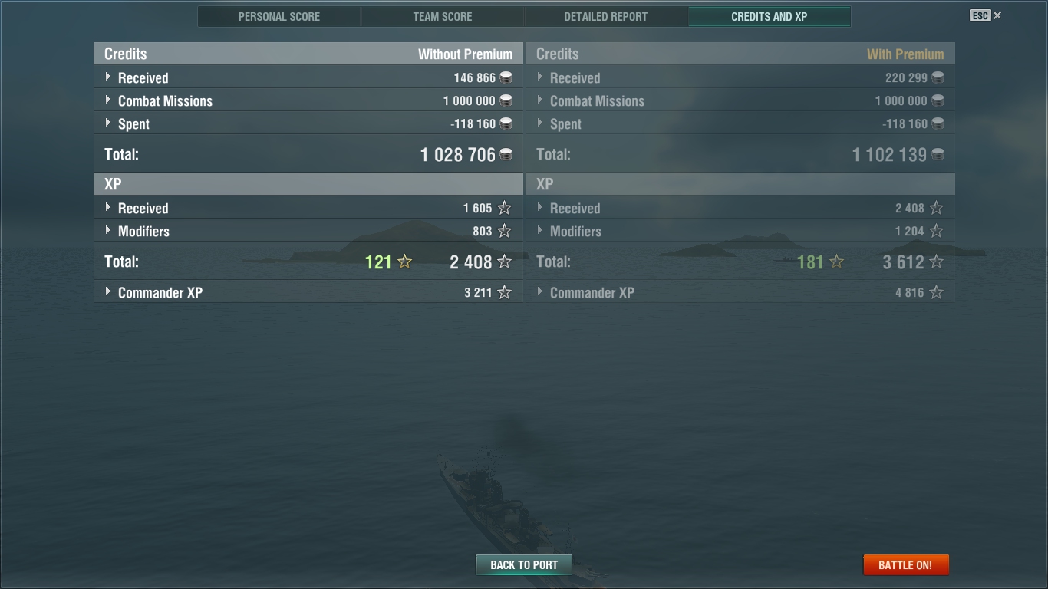This screenshot has width=1048, height=589.
Task: Click the green free XP star beside 121
Action: 405,262
